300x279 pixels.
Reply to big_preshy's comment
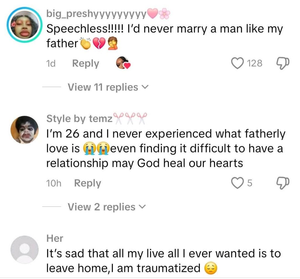[x=86, y=63]
